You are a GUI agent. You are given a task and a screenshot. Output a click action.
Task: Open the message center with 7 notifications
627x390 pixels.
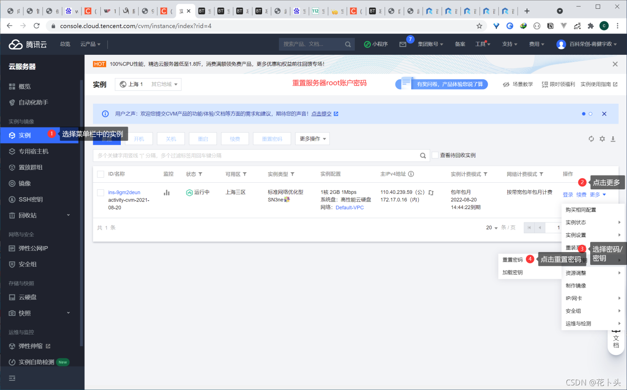pyautogui.click(x=403, y=44)
